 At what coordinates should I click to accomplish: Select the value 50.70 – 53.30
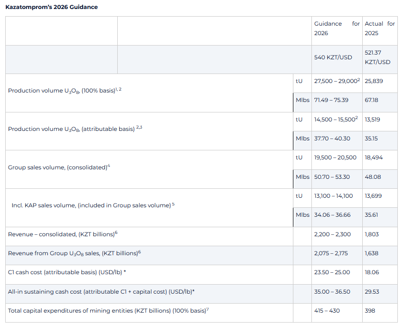[332, 176]
